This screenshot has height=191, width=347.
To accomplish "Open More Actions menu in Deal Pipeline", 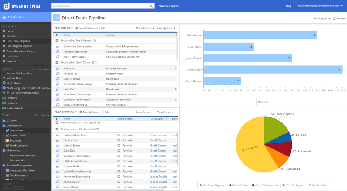I will click(145, 28).
